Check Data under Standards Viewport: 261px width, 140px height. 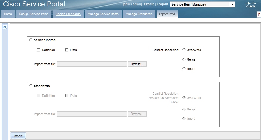tap(67, 96)
